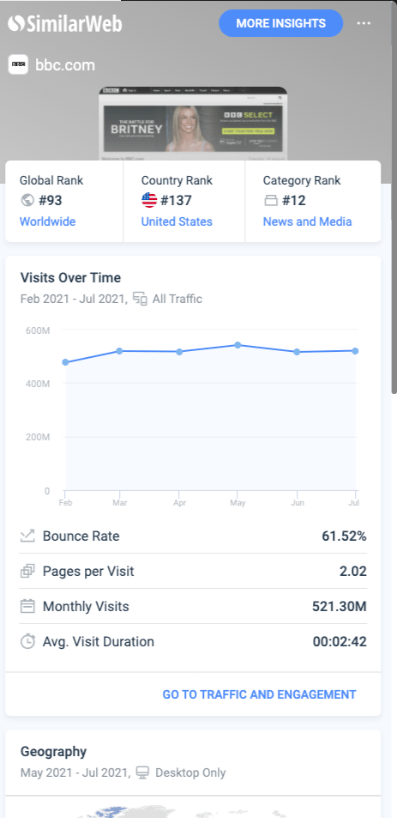397x818 pixels.
Task: Click the May data point on chart
Action: coord(238,345)
